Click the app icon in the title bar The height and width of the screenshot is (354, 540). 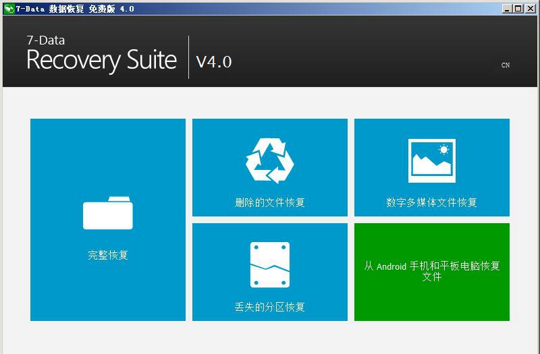[x=9, y=9]
